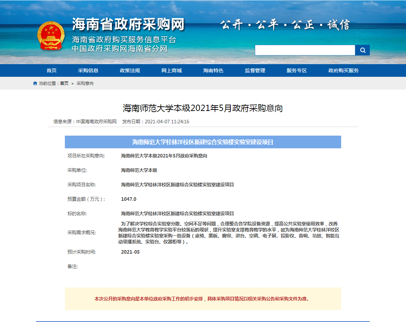Viewport: 406px width, 322px height.
Task: Click the 公开·公平·公正·诚信 slogan
Action: 285,25
